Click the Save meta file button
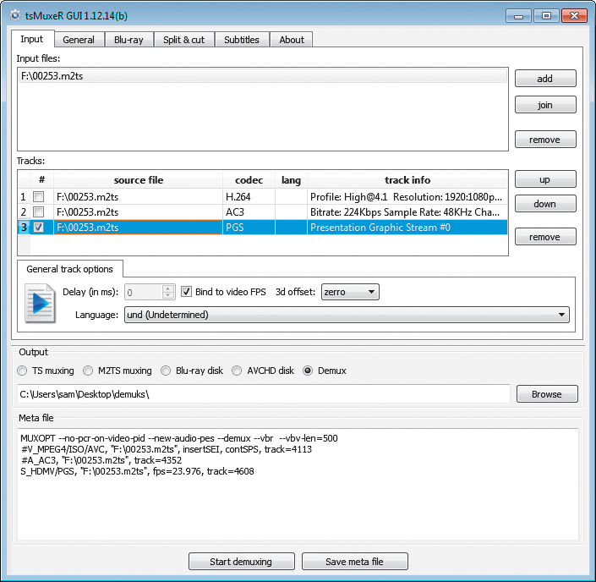The image size is (596, 582). click(x=355, y=562)
